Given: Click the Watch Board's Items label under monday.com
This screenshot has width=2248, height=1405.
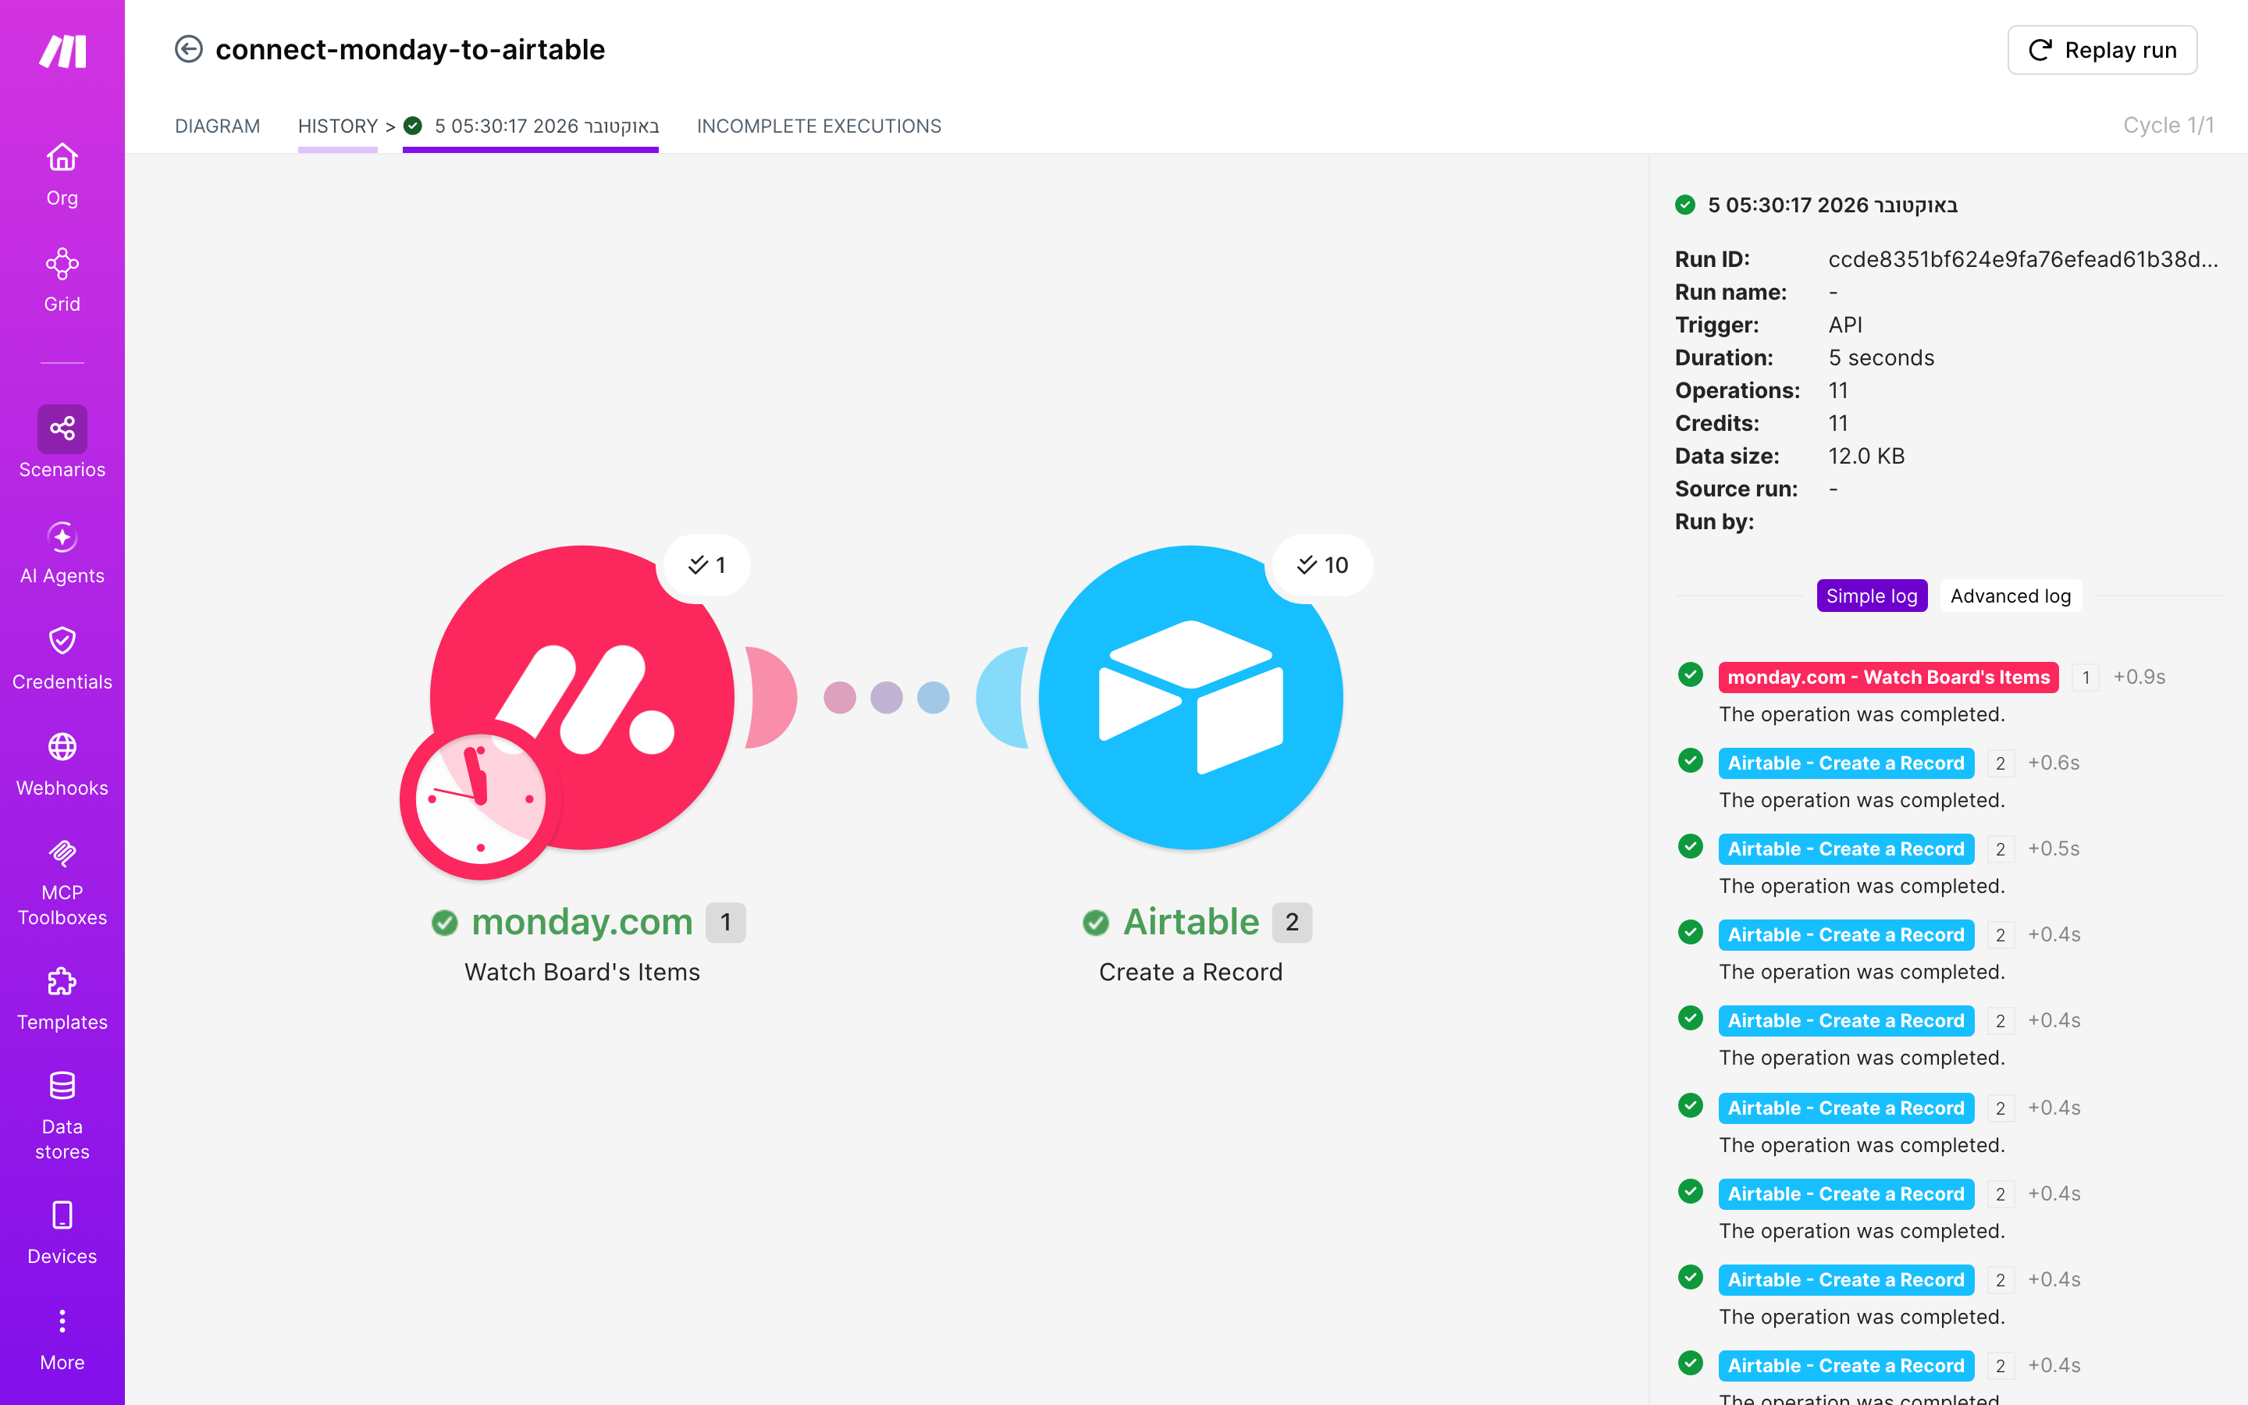Looking at the screenshot, I should click(x=582, y=972).
